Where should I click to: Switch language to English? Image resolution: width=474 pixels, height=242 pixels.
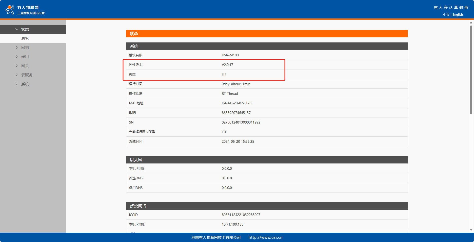click(458, 15)
